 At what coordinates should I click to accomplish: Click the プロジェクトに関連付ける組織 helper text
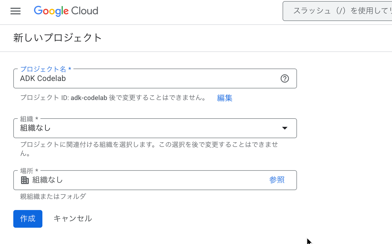click(x=149, y=149)
